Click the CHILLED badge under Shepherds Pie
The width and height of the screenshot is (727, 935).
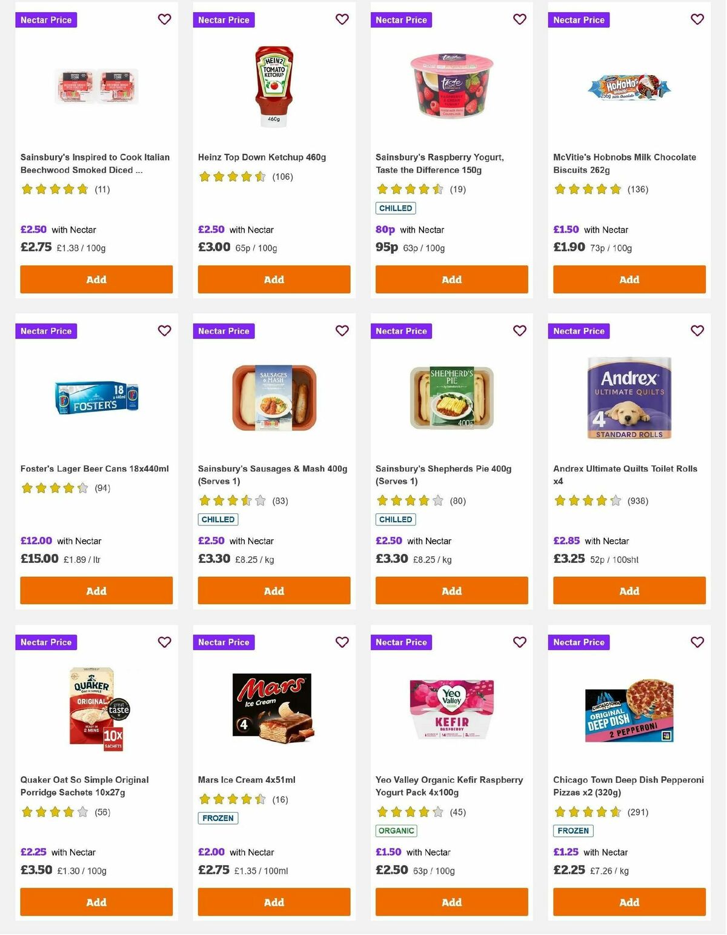click(x=395, y=519)
